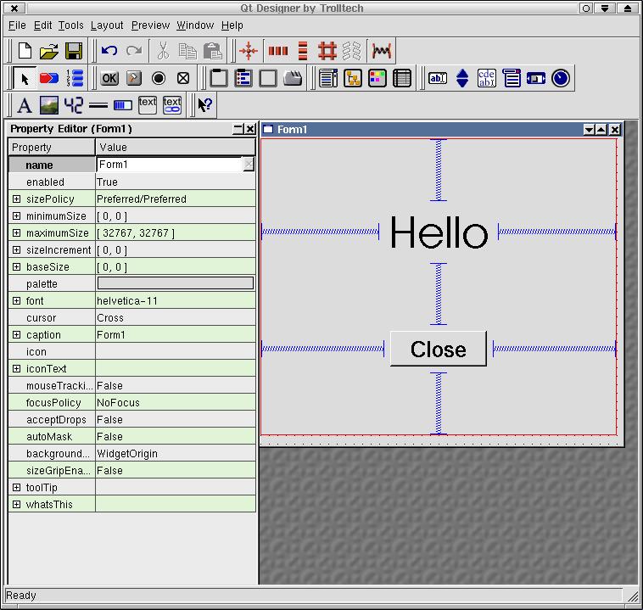Screen dimensions: 643x610
Task: Apply the grid layout tool
Action: click(x=327, y=51)
